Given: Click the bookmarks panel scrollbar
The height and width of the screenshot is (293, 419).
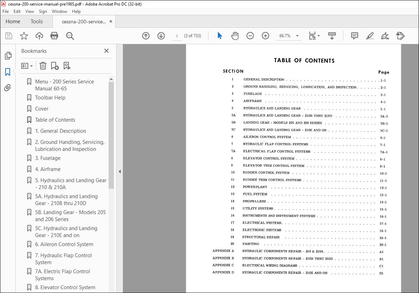Looking at the screenshot, I should tap(111, 136).
